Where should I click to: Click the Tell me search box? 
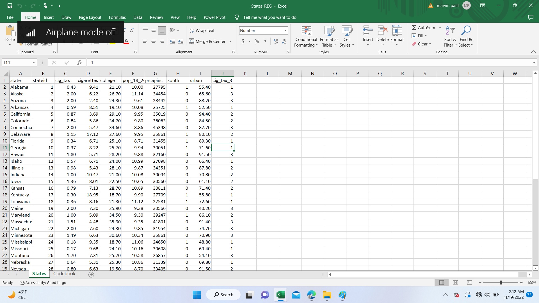(269, 17)
